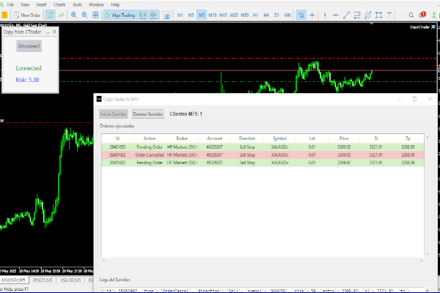Switch to M1 timeframe

[x=180, y=15]
